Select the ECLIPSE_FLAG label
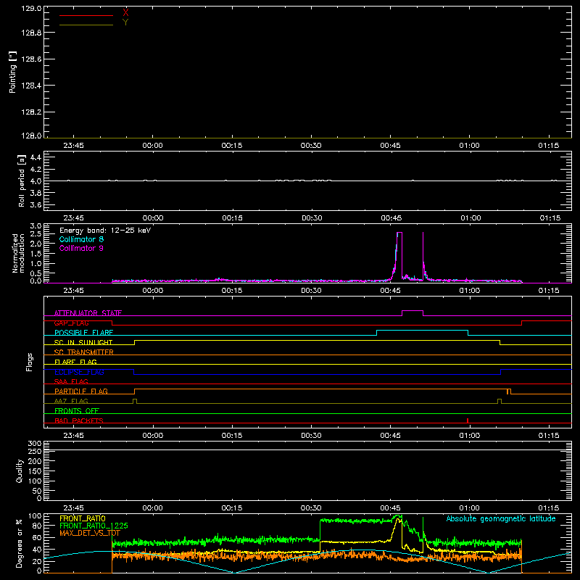Viewport: 580px width, 580px height. point(79,372)
